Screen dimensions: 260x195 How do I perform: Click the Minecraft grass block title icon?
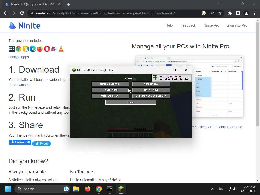[74, 70]
